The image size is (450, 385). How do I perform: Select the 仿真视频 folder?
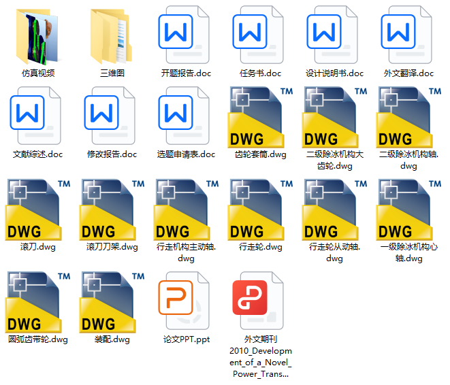[38, 34]
